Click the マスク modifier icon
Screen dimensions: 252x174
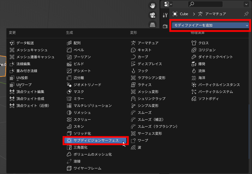pos(69,92)
